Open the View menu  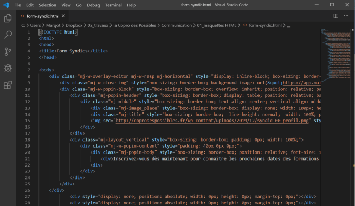coord(66,5)
